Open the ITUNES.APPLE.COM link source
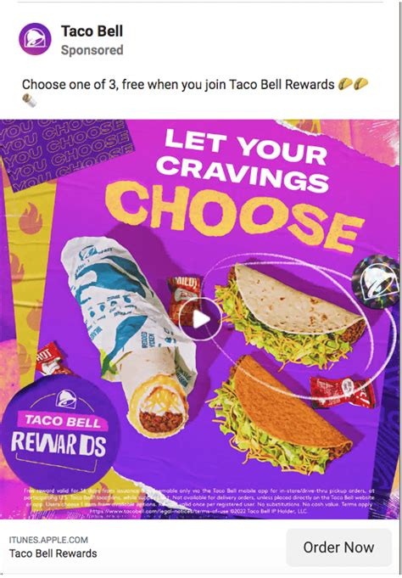 [x=48, y=540]
